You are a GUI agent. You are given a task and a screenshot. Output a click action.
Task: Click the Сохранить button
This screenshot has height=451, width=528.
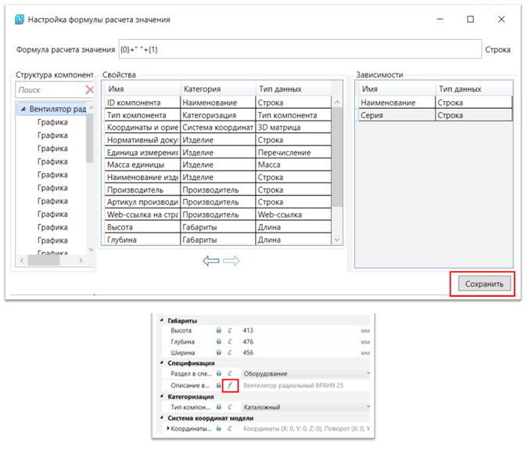click(x=483, y=284)
